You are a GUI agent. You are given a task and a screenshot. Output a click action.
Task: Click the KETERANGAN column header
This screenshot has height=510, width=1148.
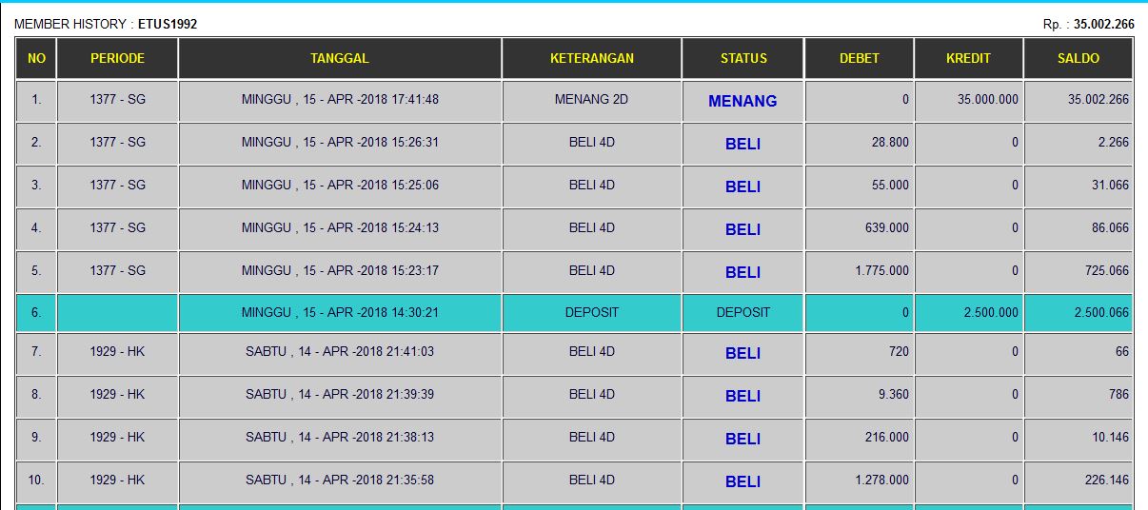pyautogui.click(x=592, y=58)
